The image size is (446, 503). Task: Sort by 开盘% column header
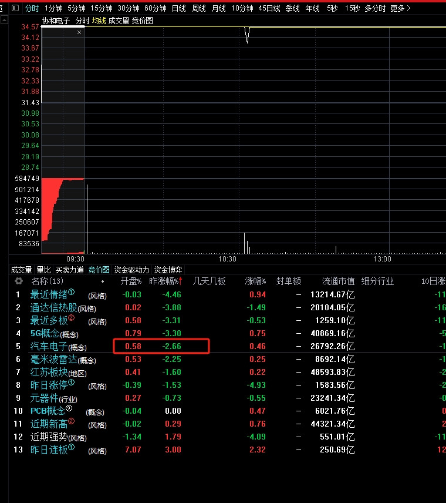coord(131,281)
